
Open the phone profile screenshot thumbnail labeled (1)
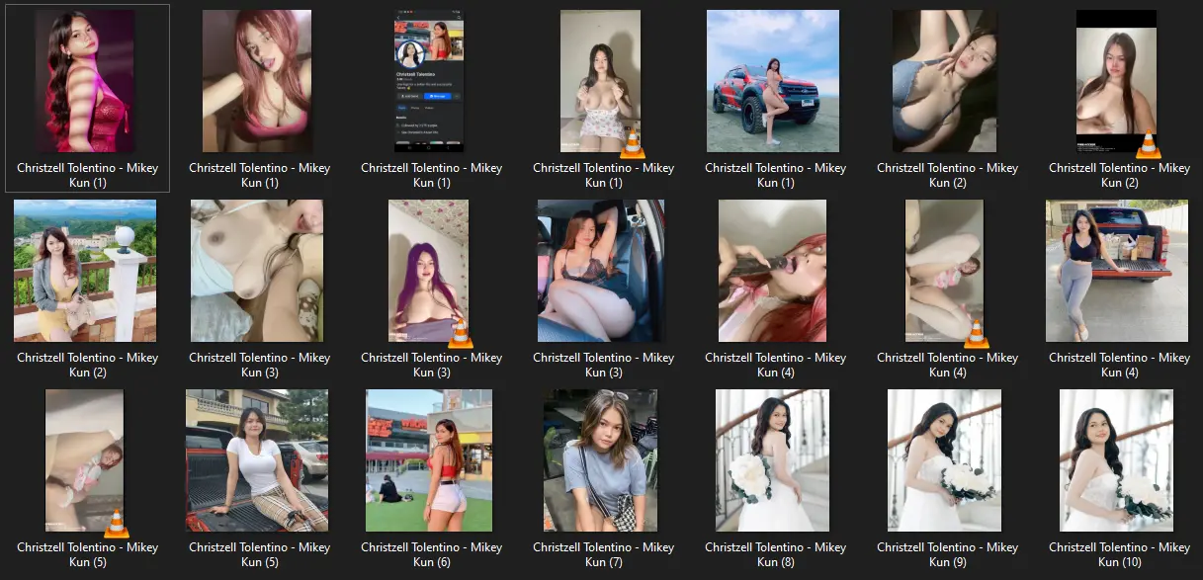[429, 81]
